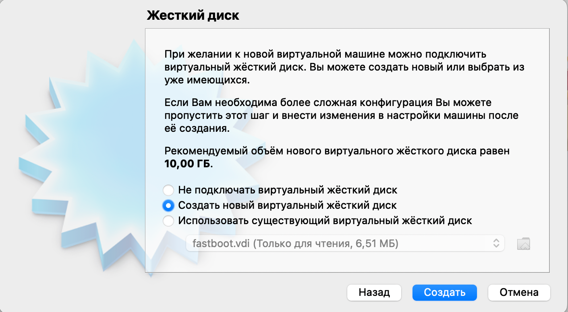Click the folder icon to choose a disk file
The width and height of the screenshot is (568, 312).
(523, 243)
